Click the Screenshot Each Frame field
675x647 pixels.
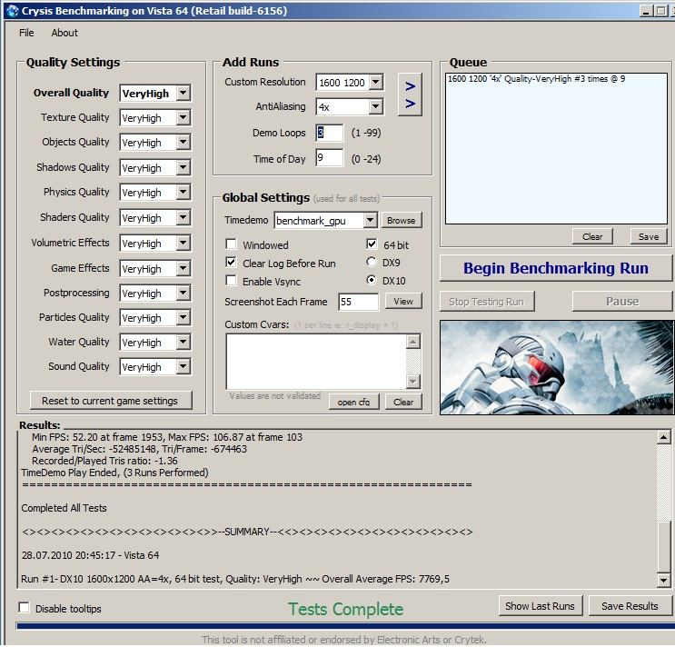pos(358,302)
